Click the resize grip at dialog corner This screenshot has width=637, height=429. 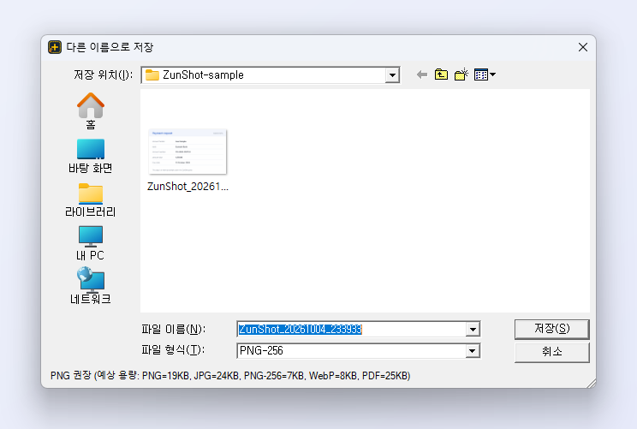[x=591, y=383]
